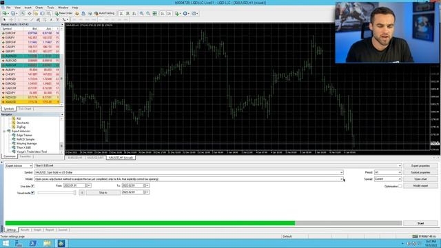Open the Model dropdown in tester
The height and width of the screenshot is (248, 441).
click(189, 179)
